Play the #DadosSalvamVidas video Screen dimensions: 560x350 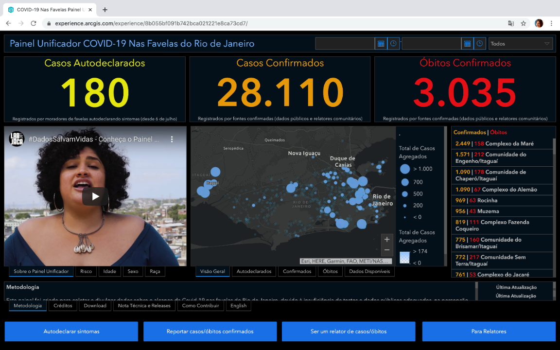click(95, 196)
